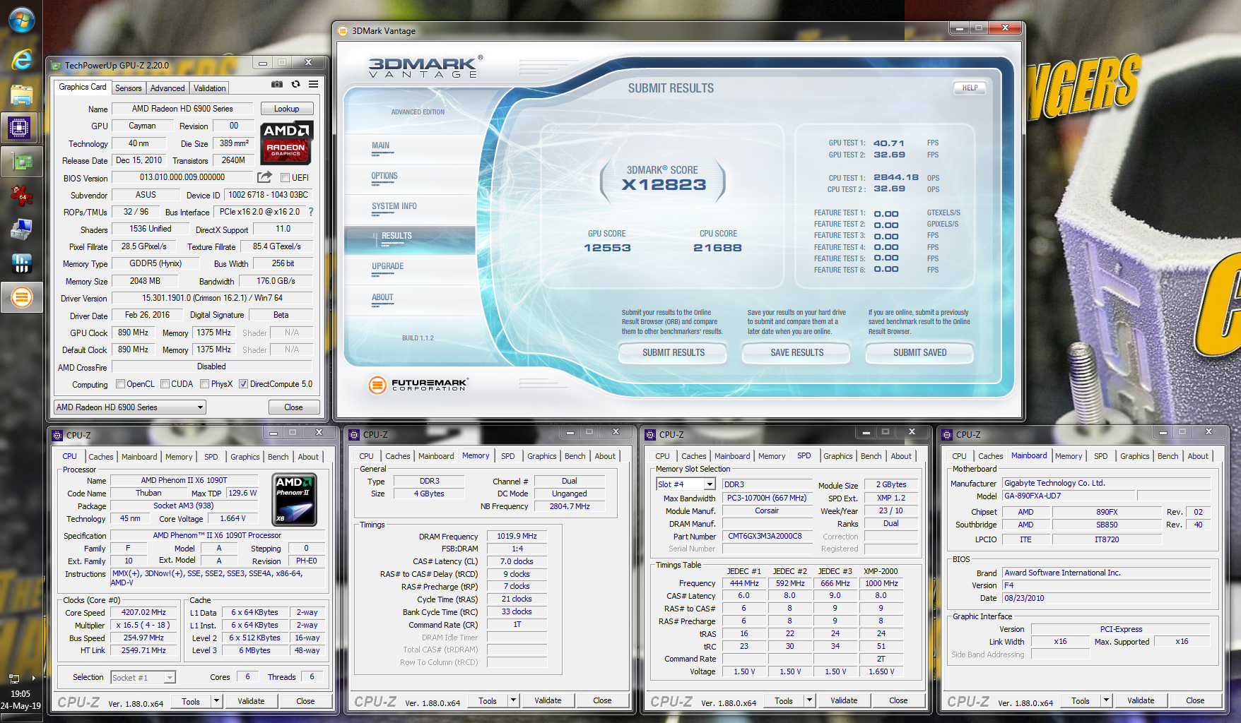This screenshot has height=723, width=1241.
Task: Click the Lookup button in GPU-Z
Action: 287,109
